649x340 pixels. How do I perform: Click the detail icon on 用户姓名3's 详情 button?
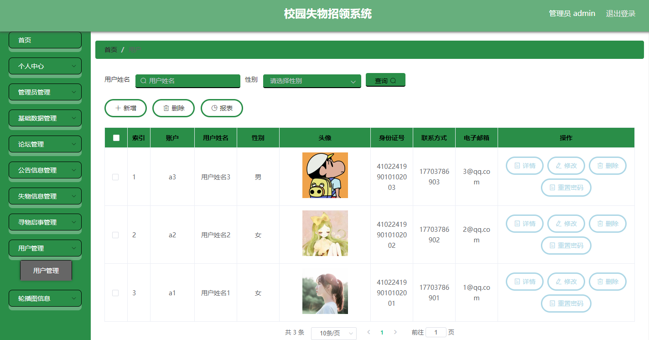(517, 166)
